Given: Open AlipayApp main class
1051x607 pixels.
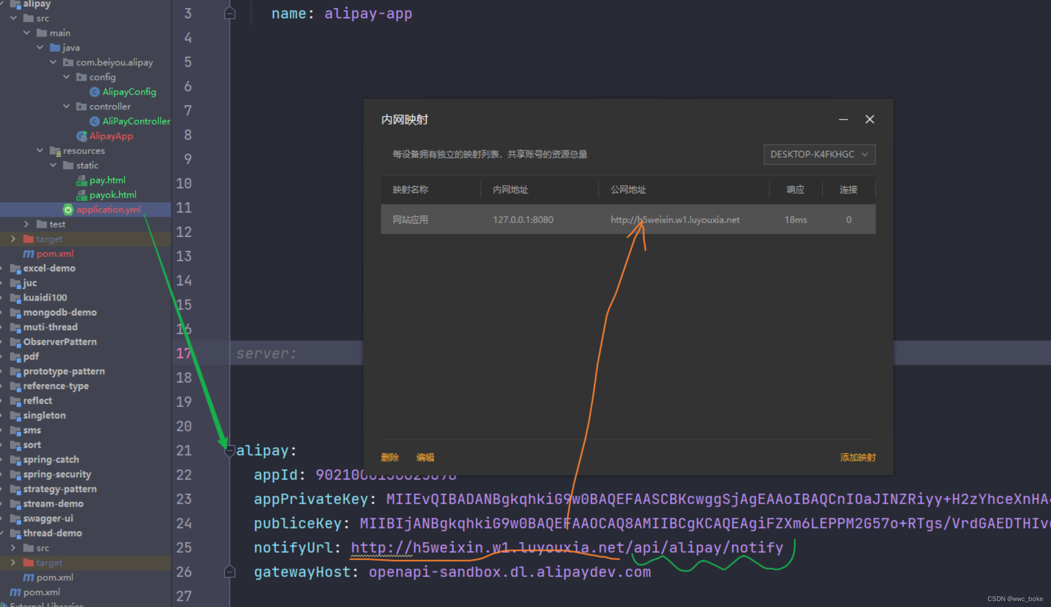Looking at the screenshot, I should (111, 136).
